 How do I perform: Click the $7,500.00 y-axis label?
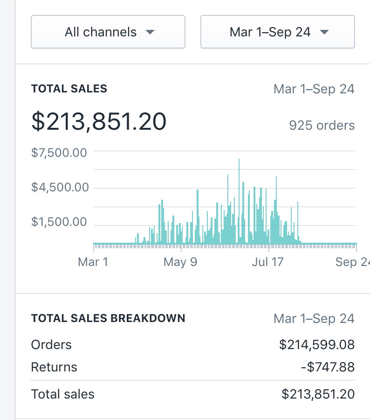click(x=59, y=153)
